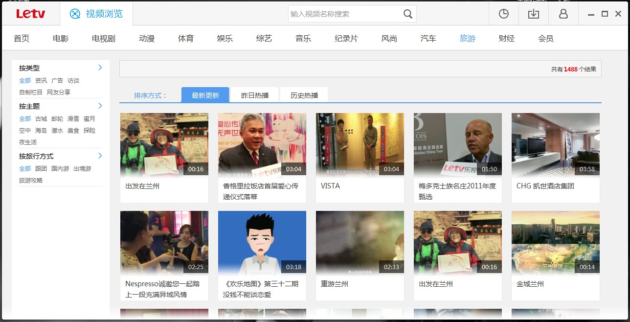Select the 广告 type filter
The width and height of the screenshot is (630, 322).
point(56,80)
